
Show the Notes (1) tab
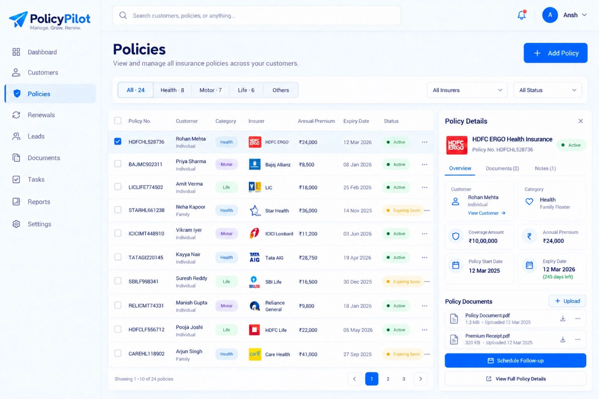pyautogui.click(x=545, y=168)
